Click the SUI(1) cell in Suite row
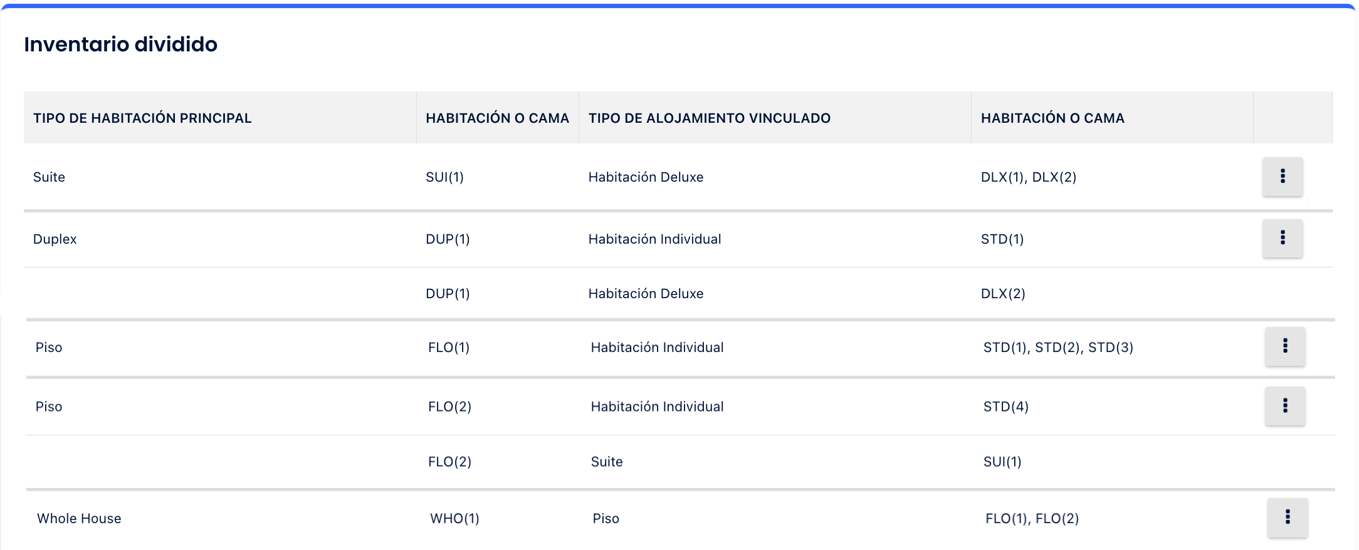 (x=444, y=177)
